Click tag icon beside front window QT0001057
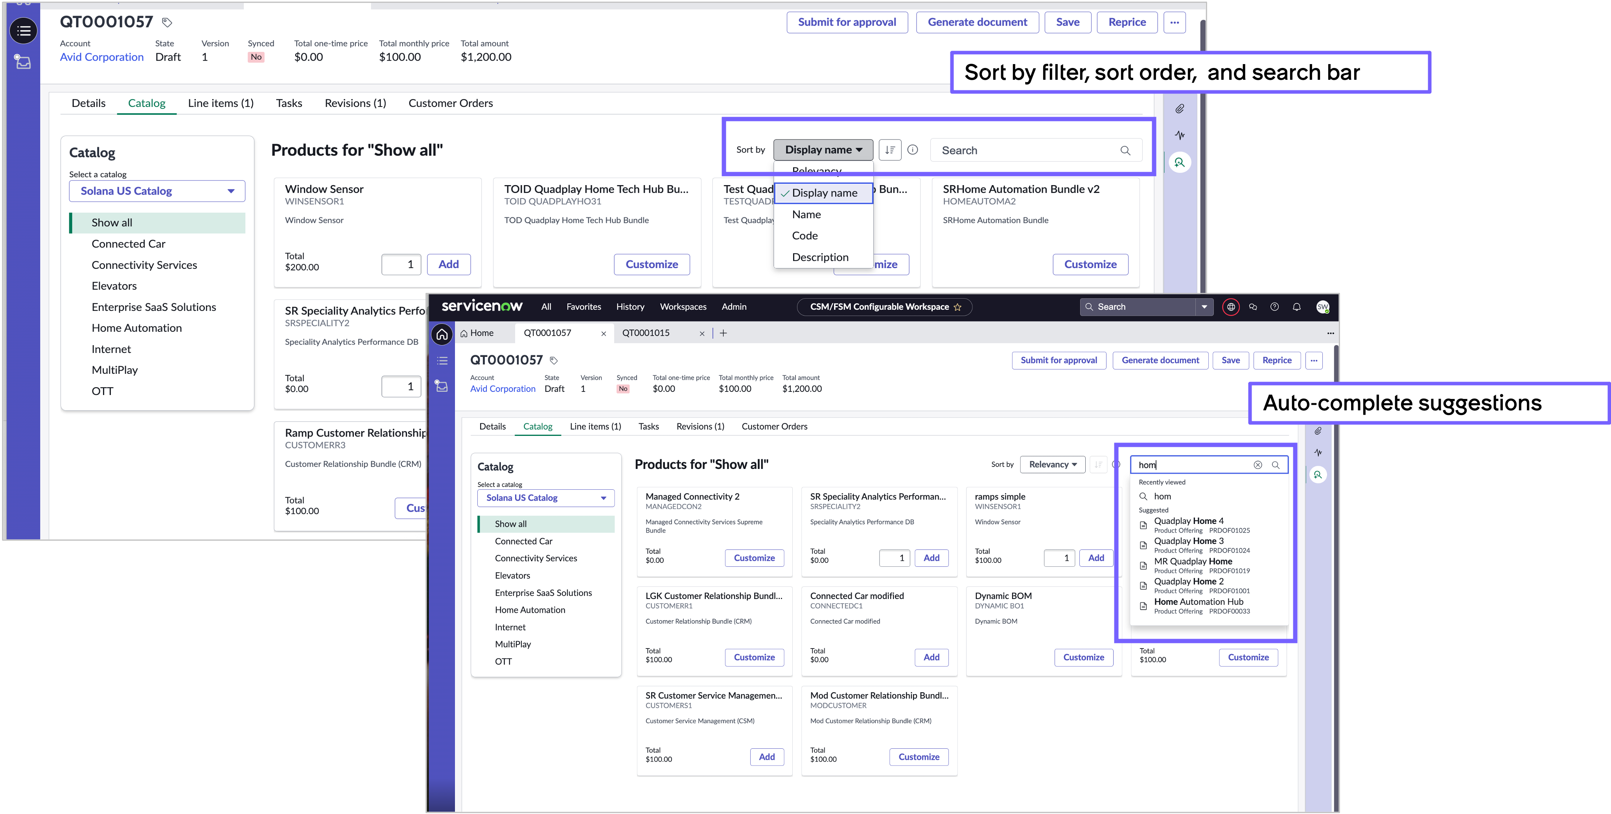 pos(554,361)
